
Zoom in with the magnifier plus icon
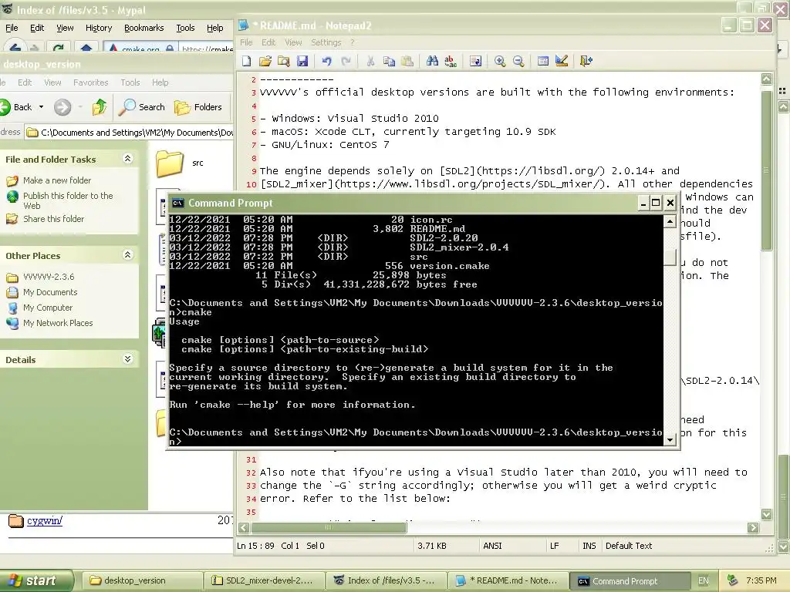pos(500,61)
